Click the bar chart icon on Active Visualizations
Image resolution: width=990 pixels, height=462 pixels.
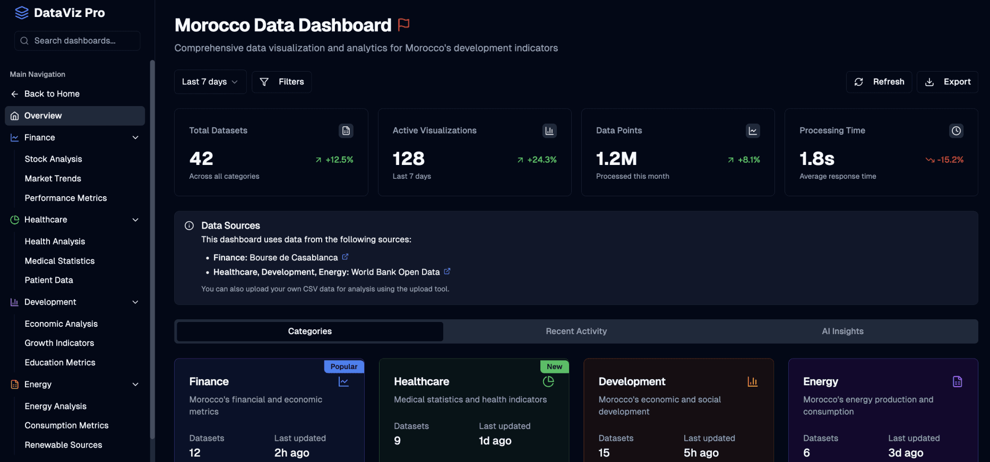tap(549, 130)
